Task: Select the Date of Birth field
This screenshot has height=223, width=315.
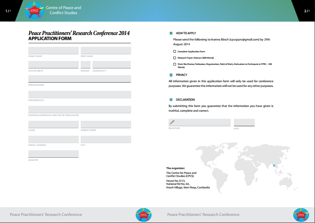Action: click(x=54, y=65)
